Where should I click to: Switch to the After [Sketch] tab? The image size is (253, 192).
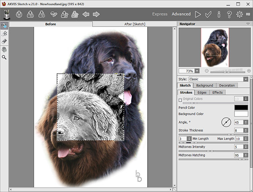tap(135, 24)
